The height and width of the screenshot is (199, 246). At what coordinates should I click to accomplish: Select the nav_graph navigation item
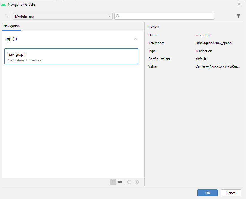point(71,56)
